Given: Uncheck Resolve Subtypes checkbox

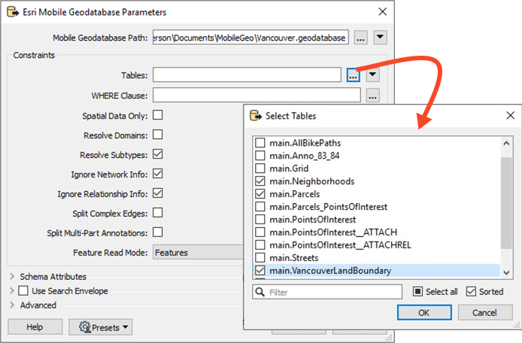Looking at the screenshot, I should [x=158, y=154].
